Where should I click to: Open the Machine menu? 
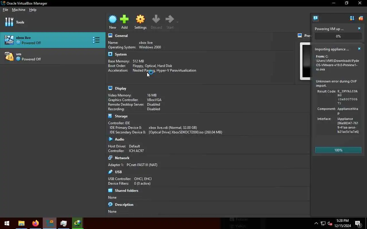point(19,10)
